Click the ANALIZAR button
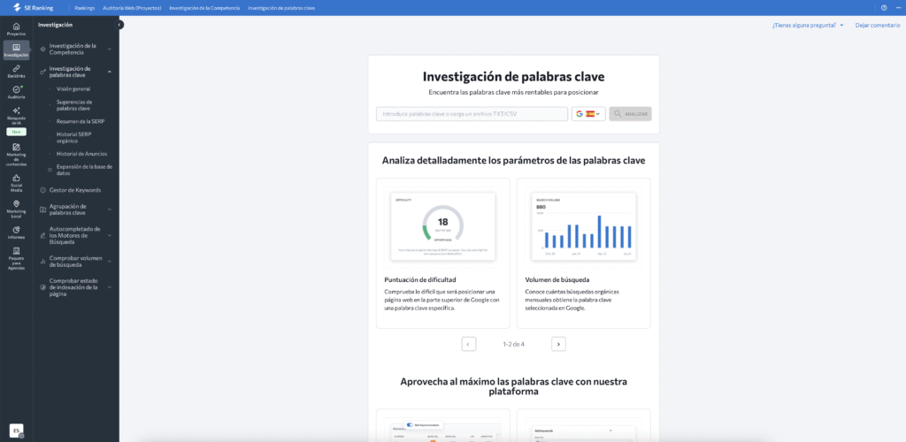906x442 pixels. pos(630,114)
